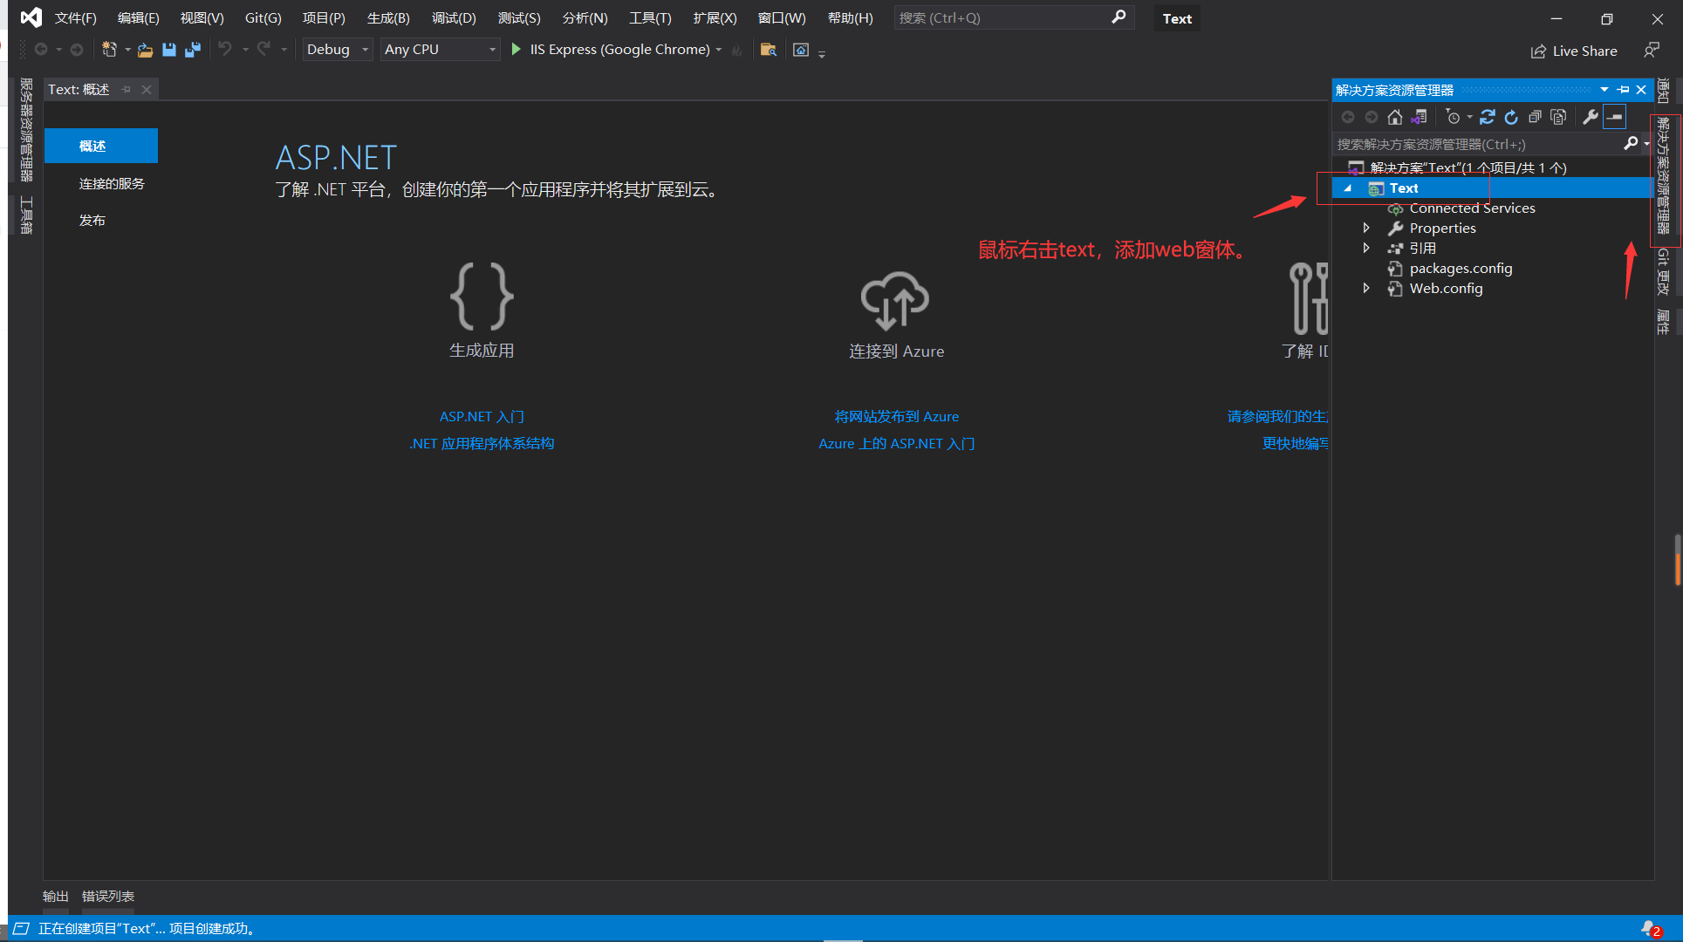Click the Save All icon
Viewport: 1683px width, 942px height.
(x=193, y=50)
